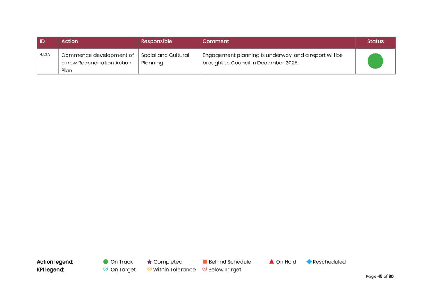Select the blue Rescheduled diamond icon

coord(309,262)
